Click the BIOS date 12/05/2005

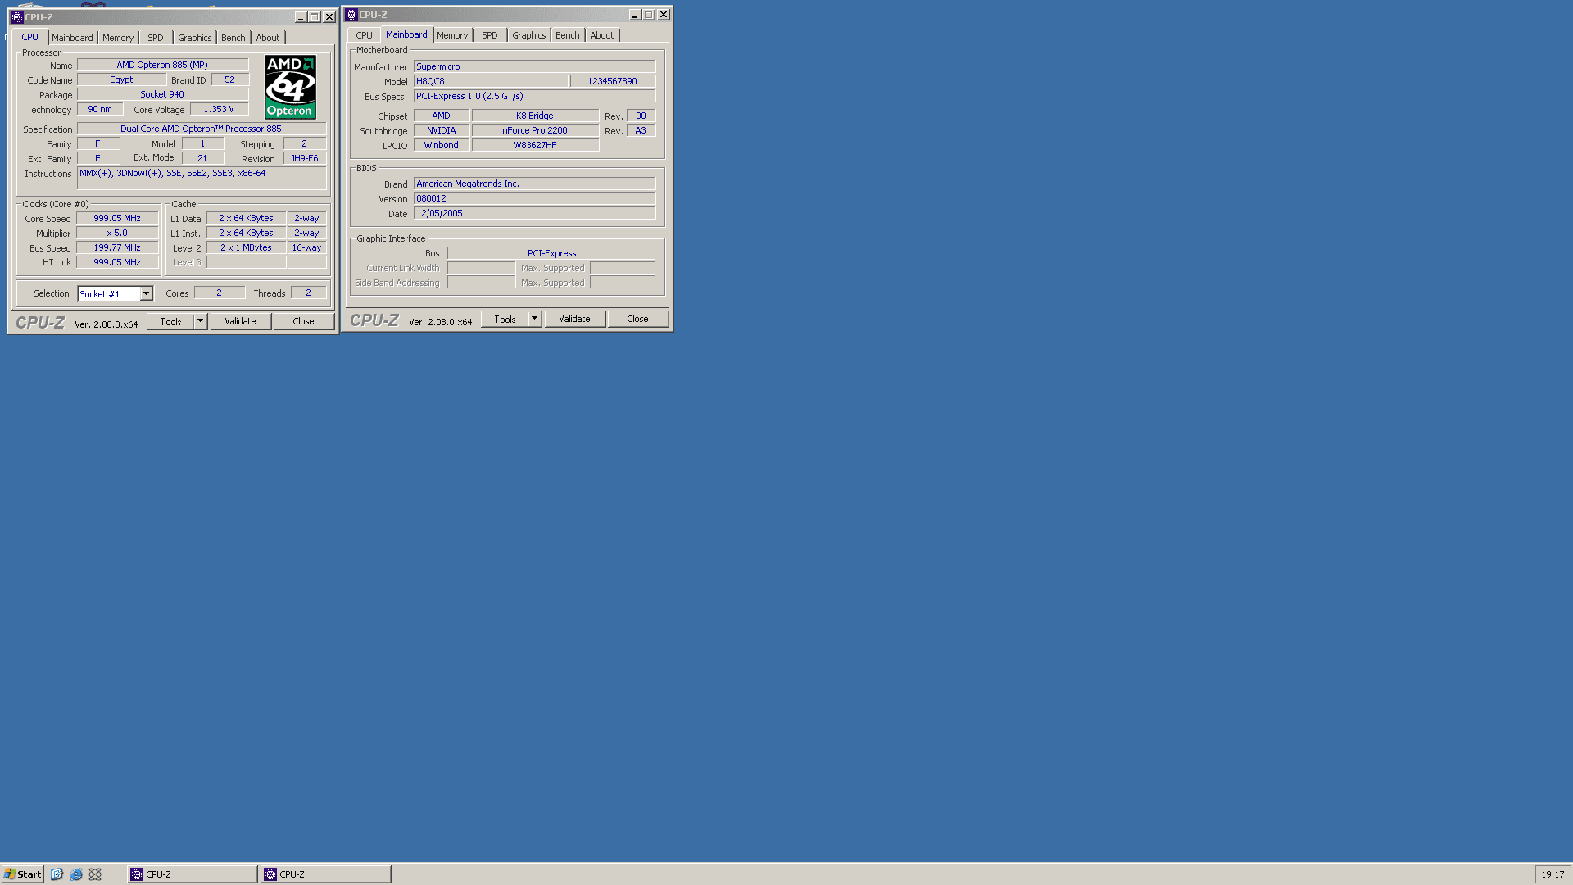(x=534, y=213)
